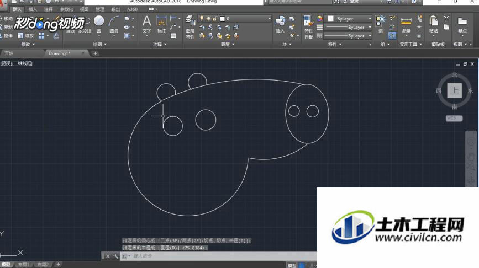
Task: Click the Cut scissors icon in clipboard panel
Action: [446, 18]
